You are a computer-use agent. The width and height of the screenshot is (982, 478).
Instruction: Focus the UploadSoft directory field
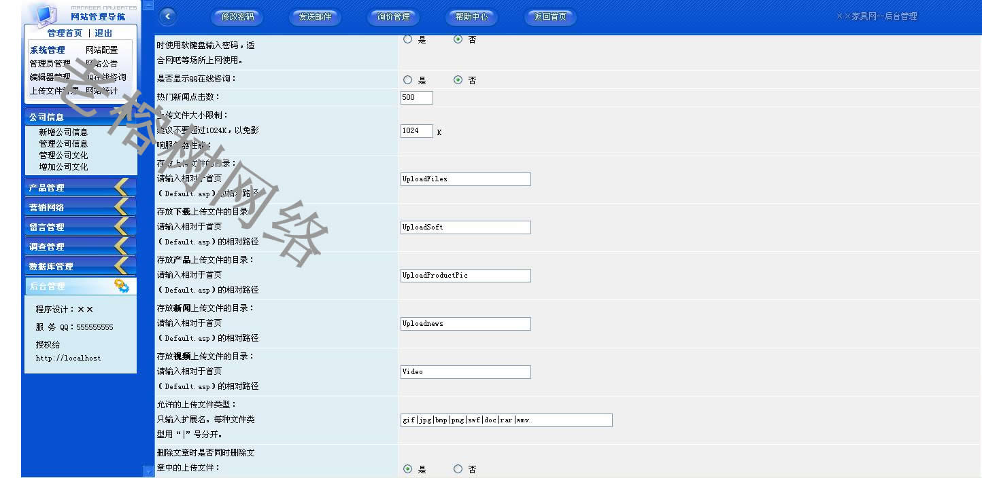pyautogui.click(x=466, y=227)
